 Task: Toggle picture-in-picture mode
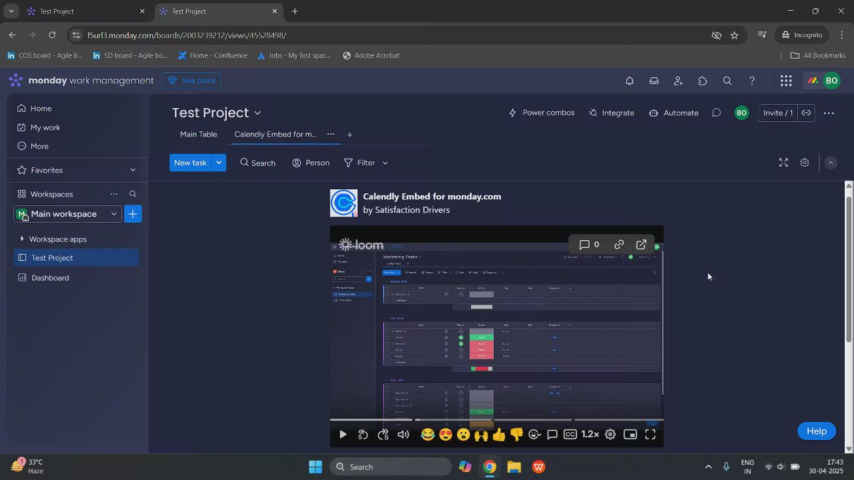click(x=630, y=435)
